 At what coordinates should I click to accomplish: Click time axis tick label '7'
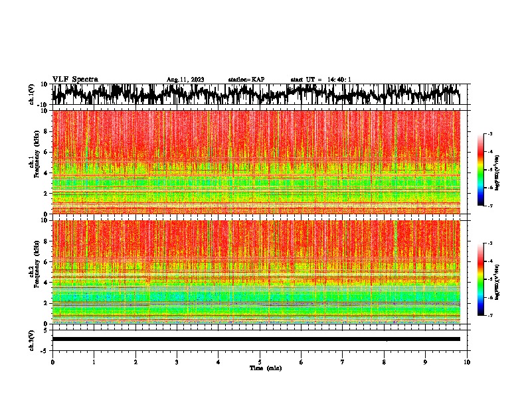[x=343, y=362]
